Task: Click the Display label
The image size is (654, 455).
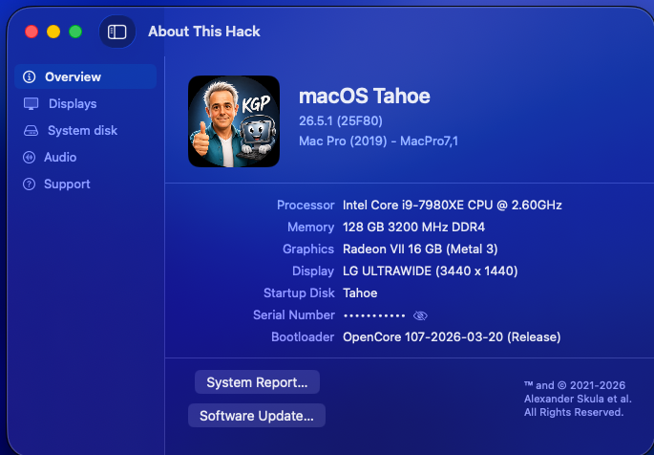Action: [313, 271]
